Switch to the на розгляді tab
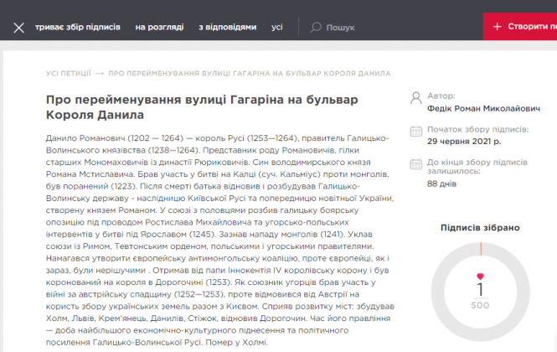This screenshot has width=557, height=352. 159,27
